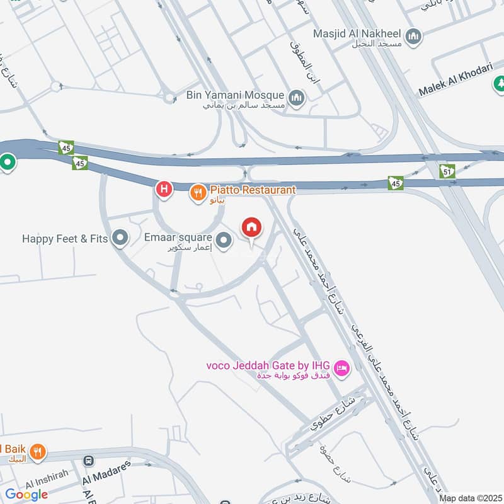Select the Happy Feet & Fits marker

120,239
